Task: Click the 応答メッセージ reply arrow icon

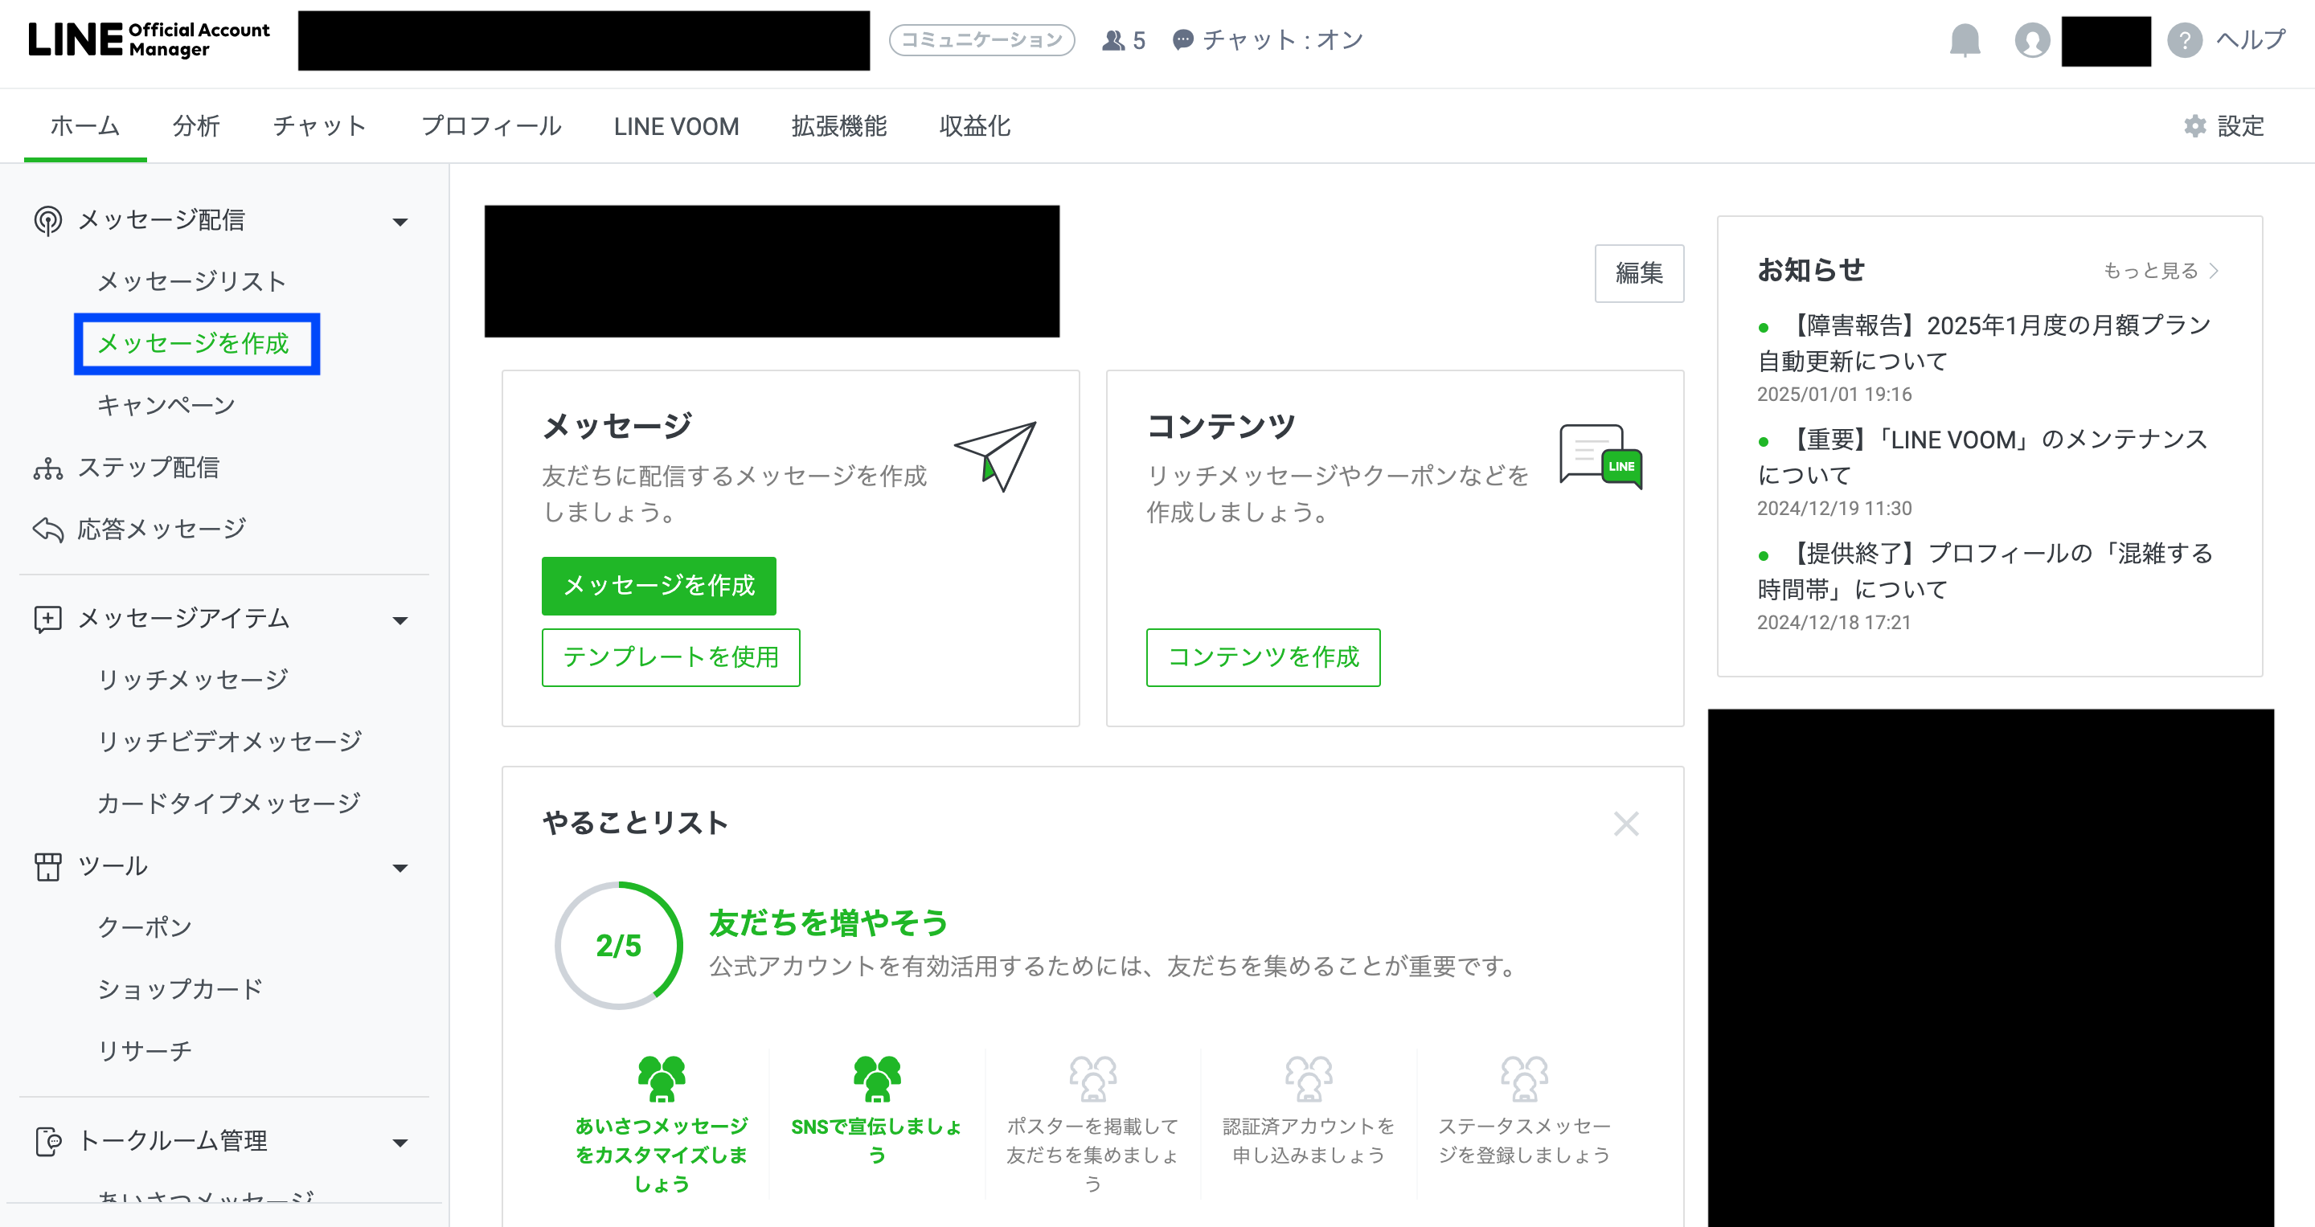Action: (47, 530)
